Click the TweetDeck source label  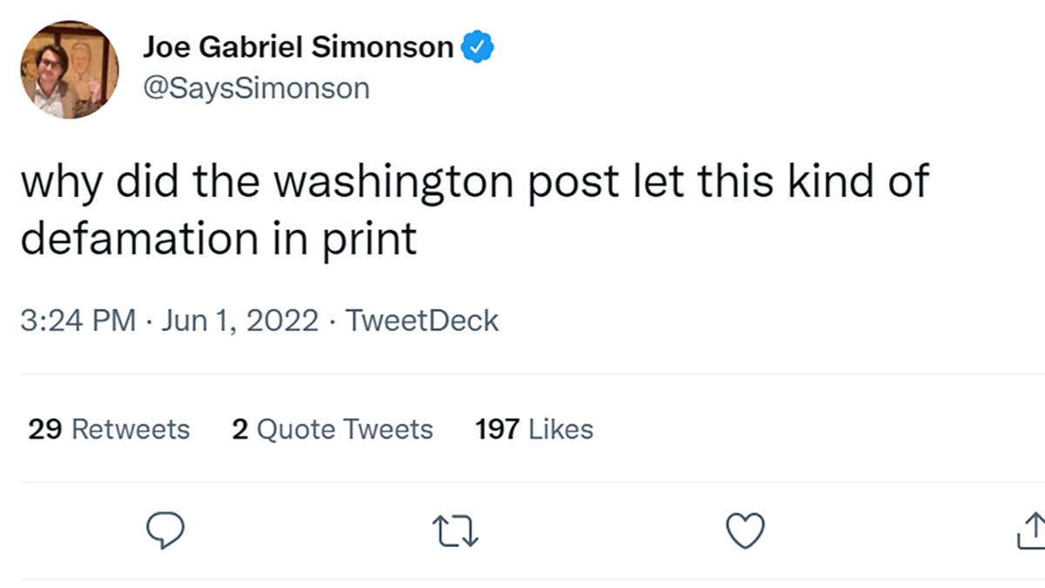pos(422,321)
